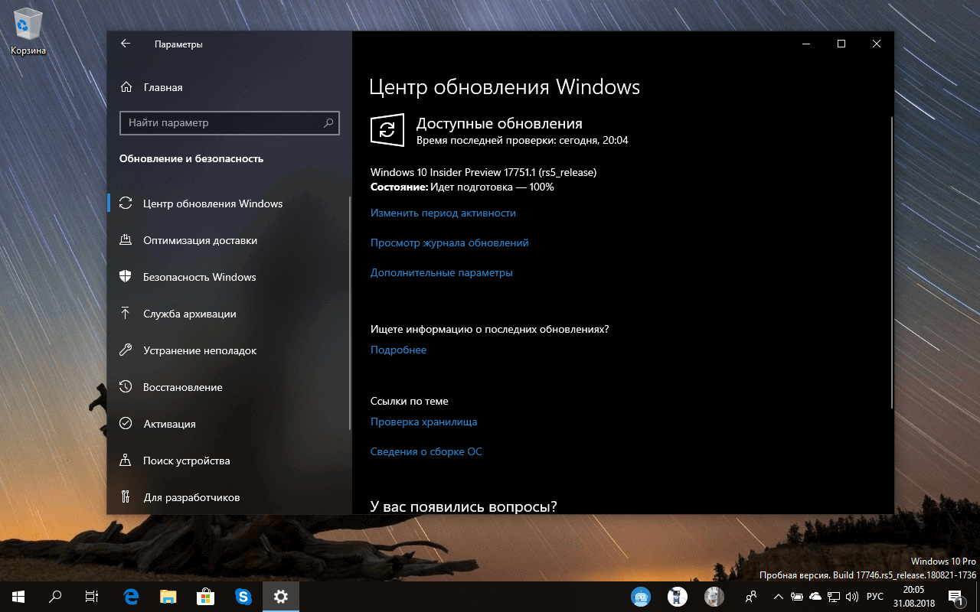The image size is (980, 612).
Task: Open the Безопасность Windows shield icon
Action: point(126,276)
